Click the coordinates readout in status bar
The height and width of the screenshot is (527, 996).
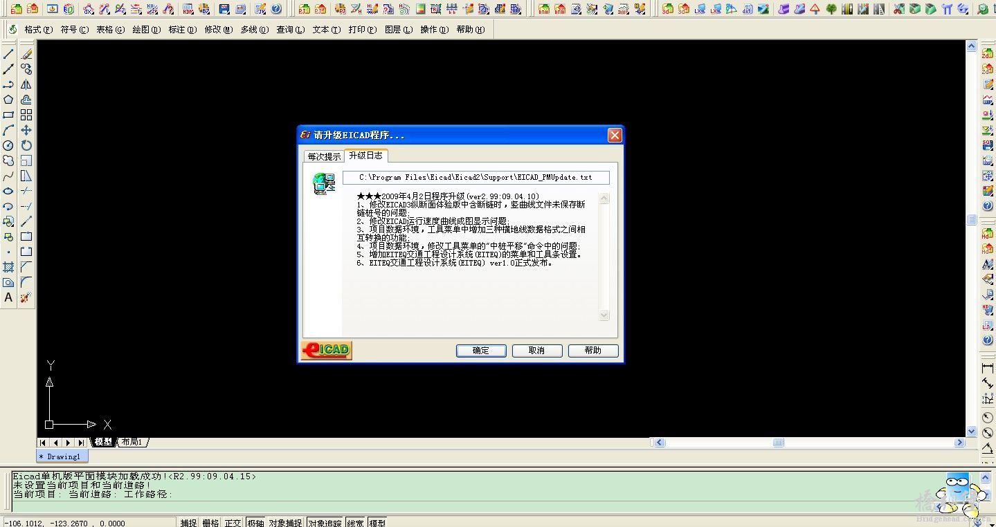(89, 523)
